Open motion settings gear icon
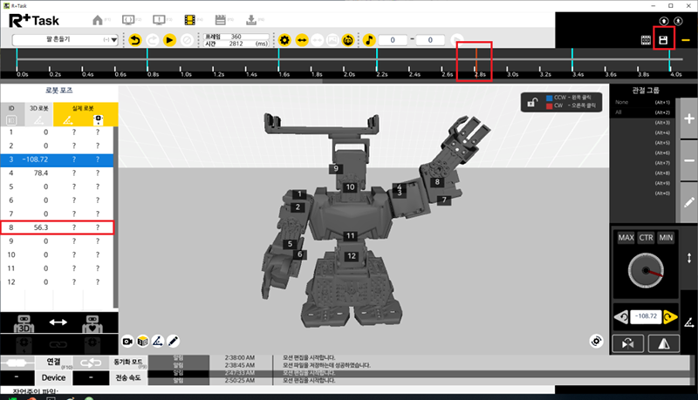Image resolution: width=698 pixels, height=400 pixels. coord(284,40)
